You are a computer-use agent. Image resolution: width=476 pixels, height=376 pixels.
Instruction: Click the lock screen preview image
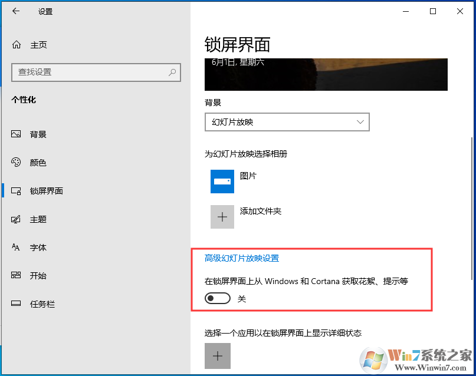click(x=326, y=74)
